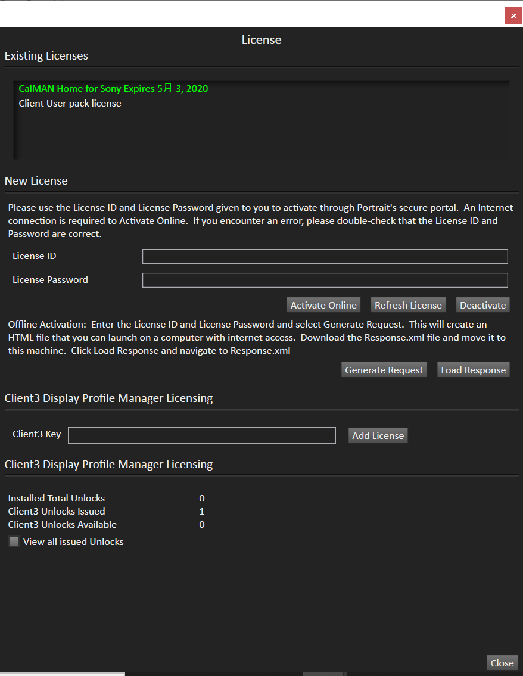Focus the Client3 Key input field

click(x=202, y=435)
